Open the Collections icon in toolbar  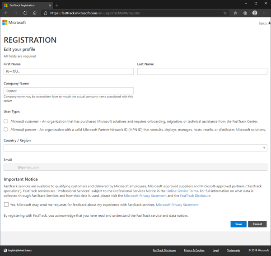point(245,13)
